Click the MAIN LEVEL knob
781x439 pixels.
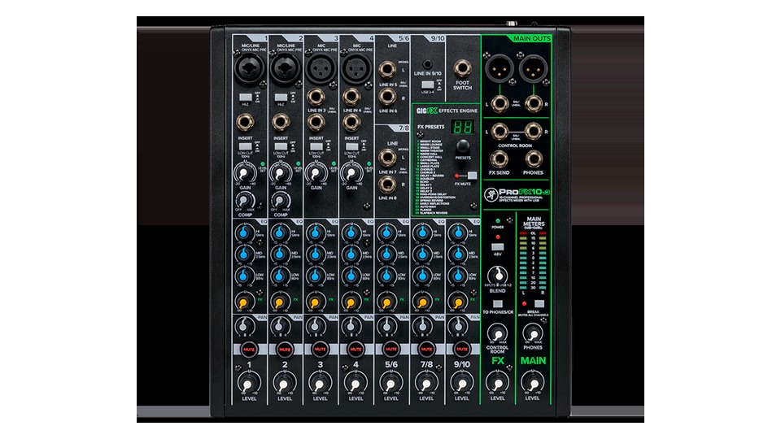532,383
